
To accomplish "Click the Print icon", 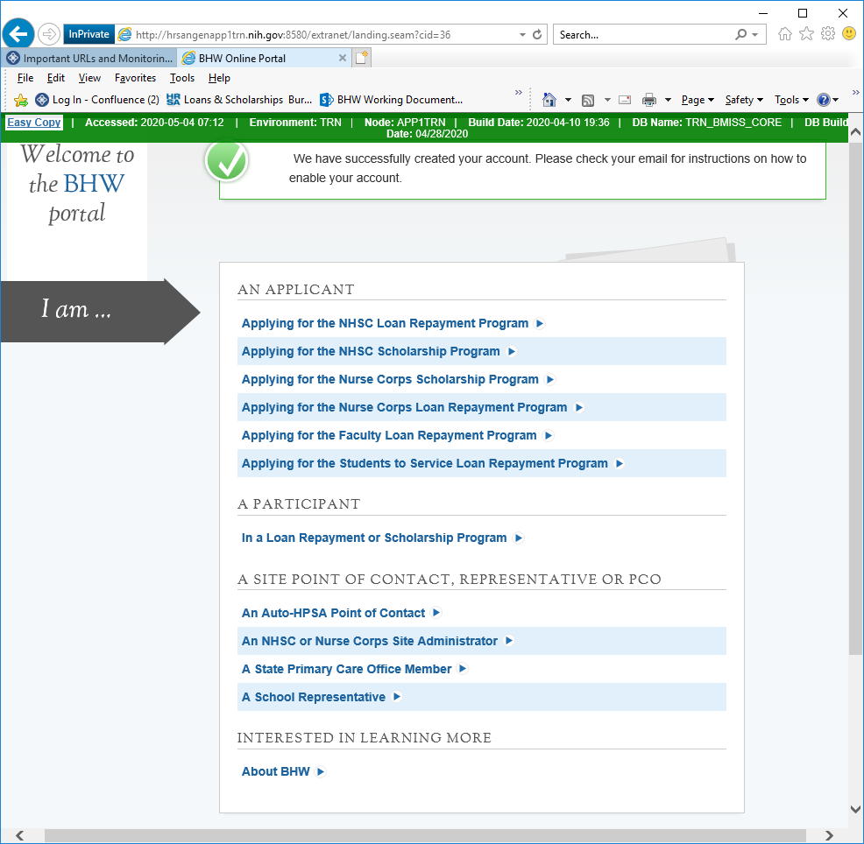I will [x=649, y=100].
